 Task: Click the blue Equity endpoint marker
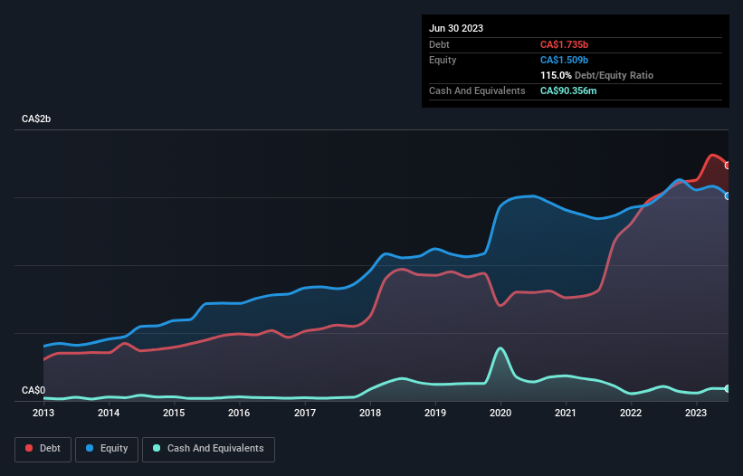coord(728,195)
